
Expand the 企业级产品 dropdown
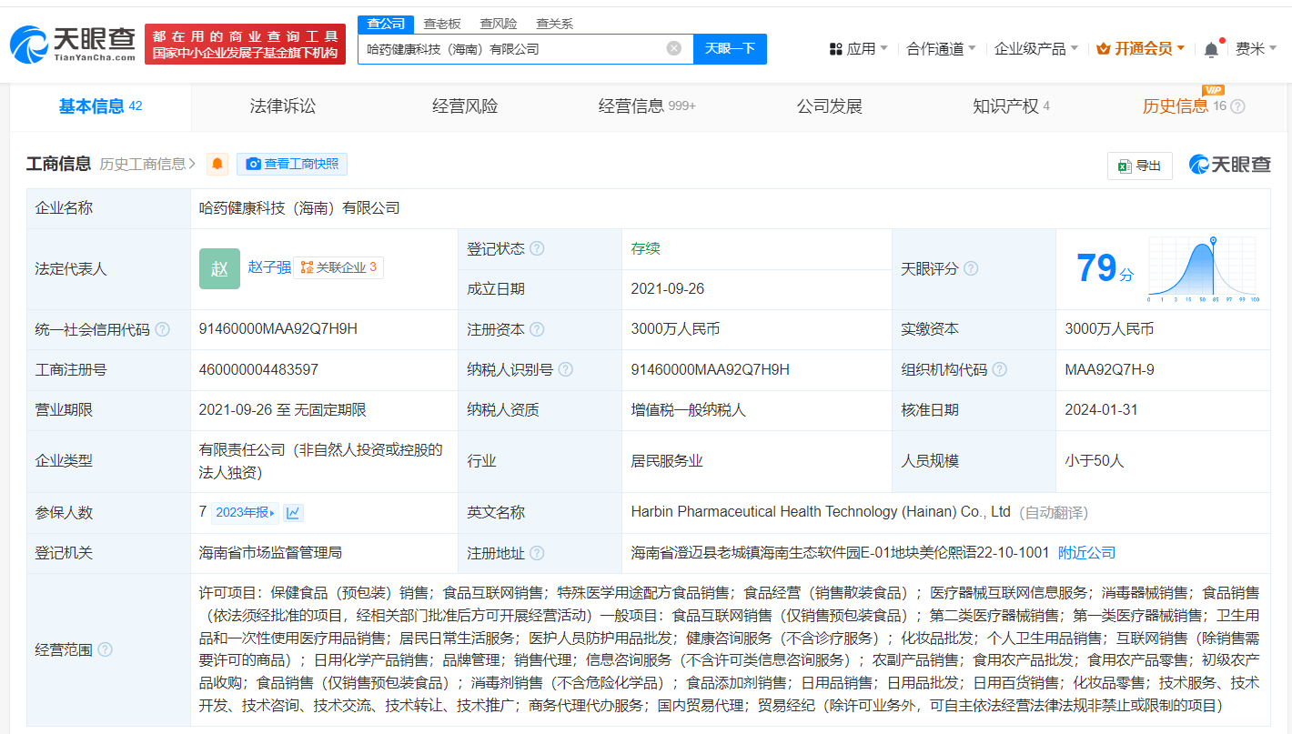pyautogui.click(x=1035, y=49)
